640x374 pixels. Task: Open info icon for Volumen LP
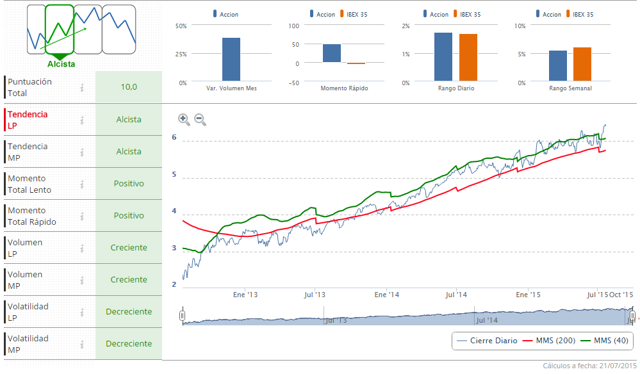coord(82,248)
